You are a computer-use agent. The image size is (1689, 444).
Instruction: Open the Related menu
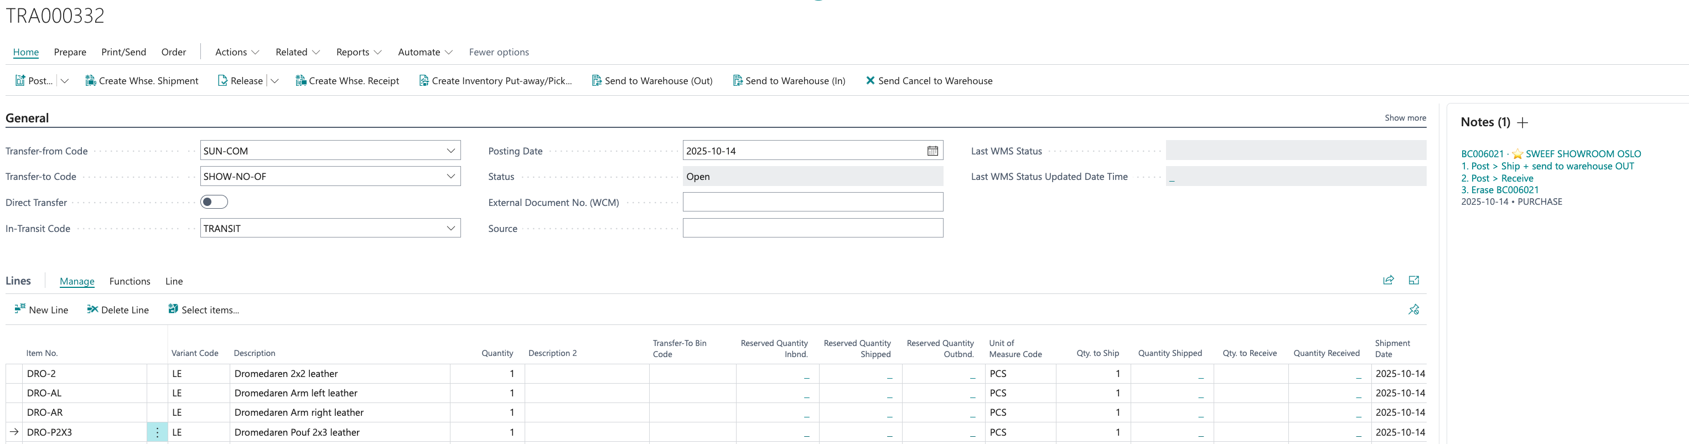click(x=297, y=52)
